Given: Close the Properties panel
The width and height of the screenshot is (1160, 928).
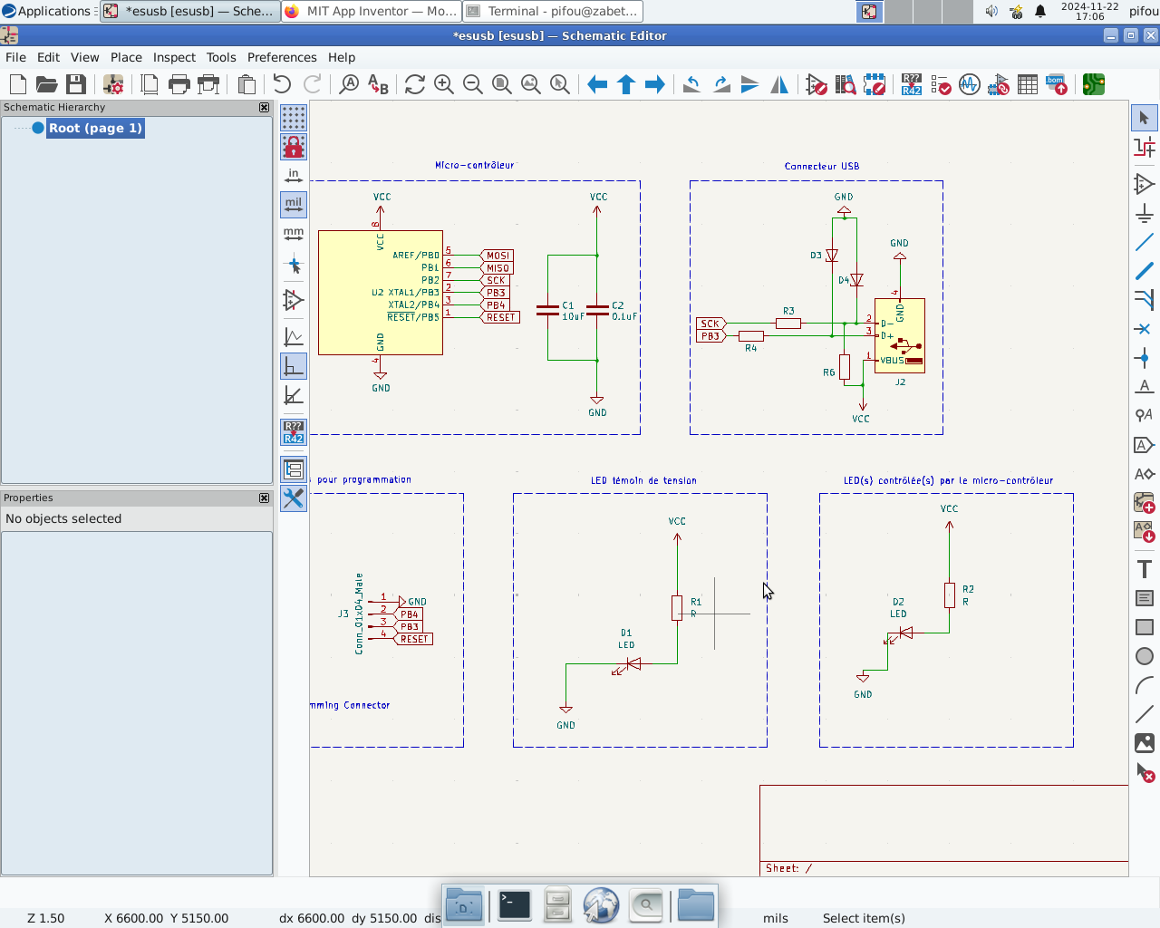Looking at the screenshot, I should pos(265,498).
